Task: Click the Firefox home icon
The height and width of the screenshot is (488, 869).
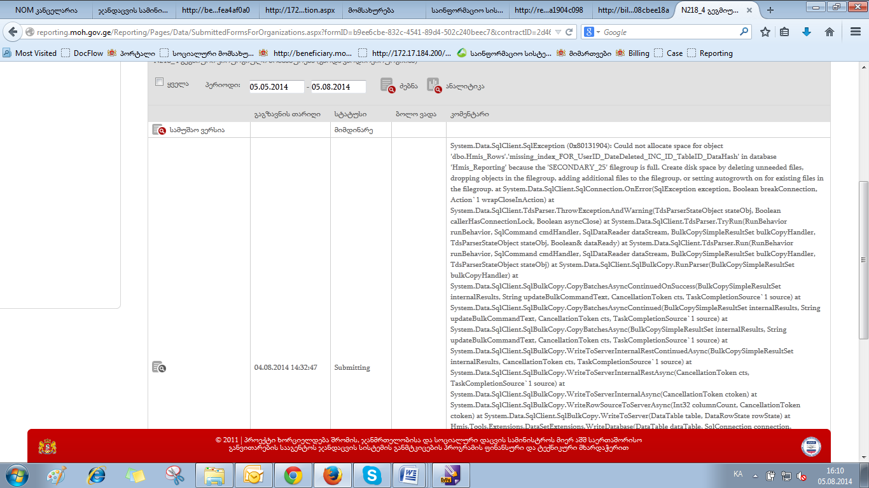Action: 830,32
